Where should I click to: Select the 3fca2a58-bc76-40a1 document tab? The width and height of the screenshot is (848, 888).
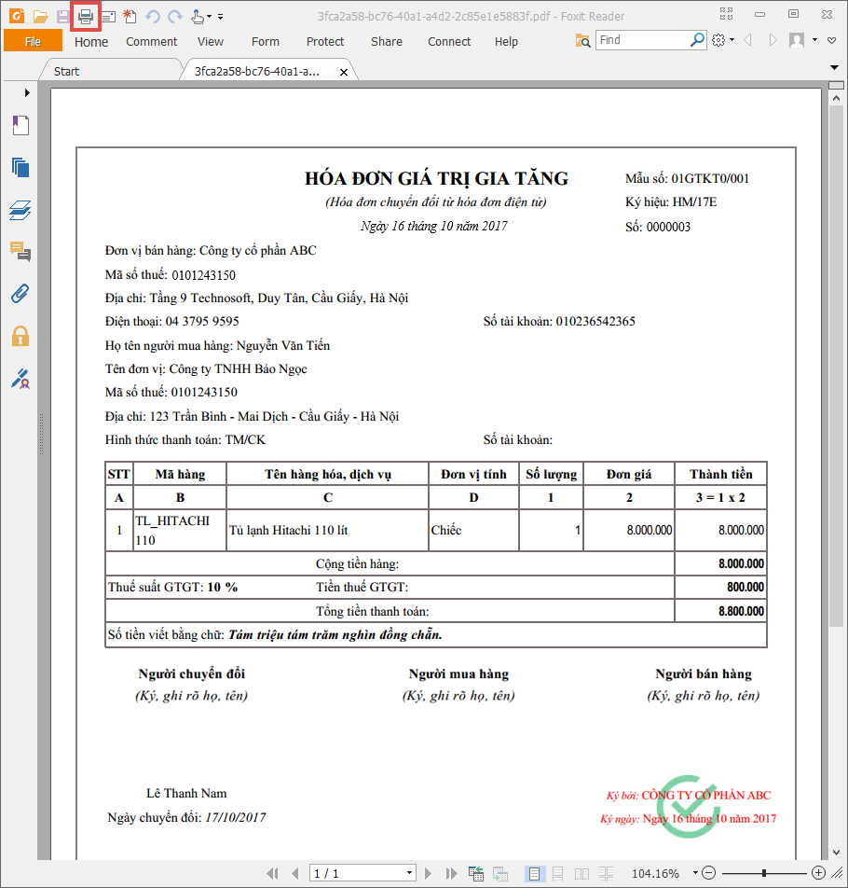click(257, 71)
